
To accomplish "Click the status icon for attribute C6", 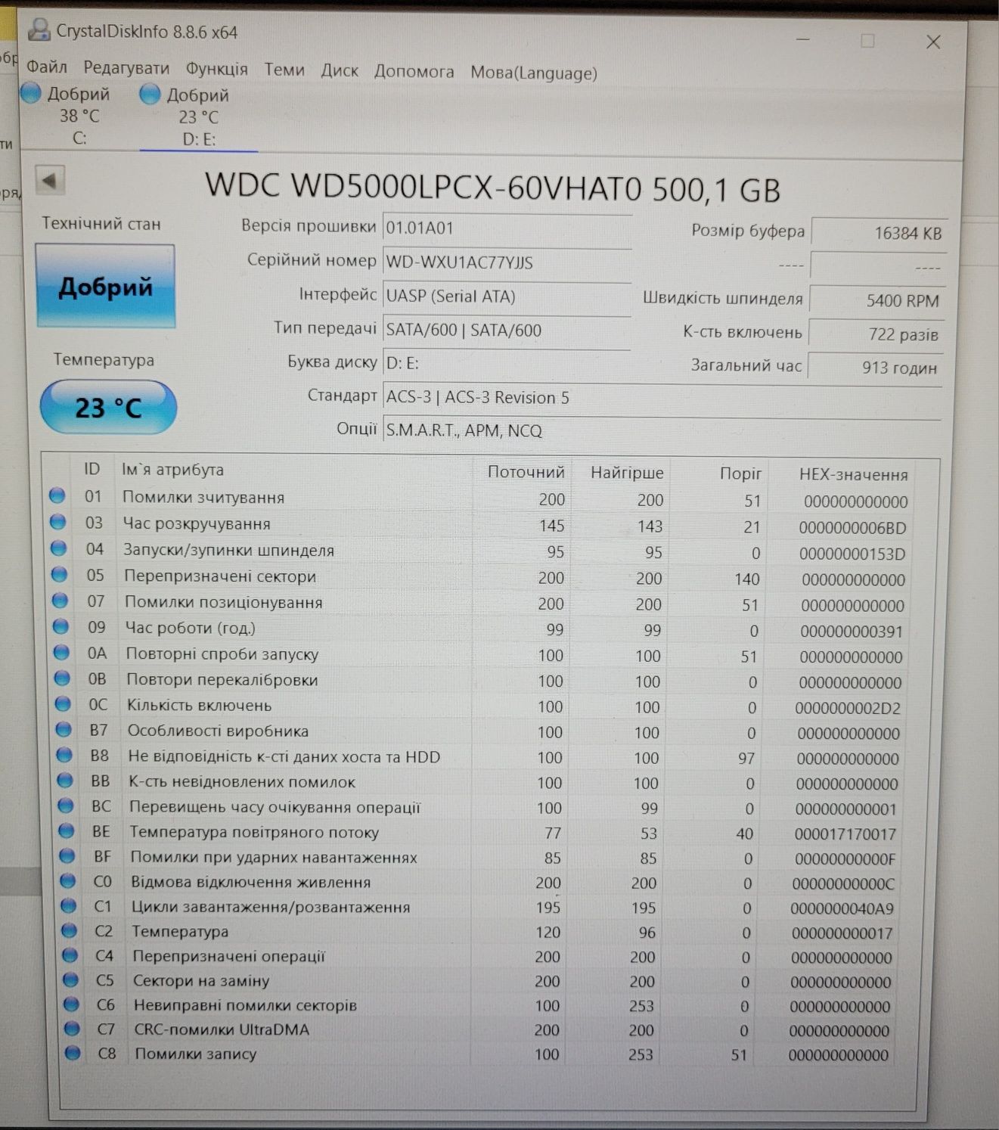I will pos(72,1004).
